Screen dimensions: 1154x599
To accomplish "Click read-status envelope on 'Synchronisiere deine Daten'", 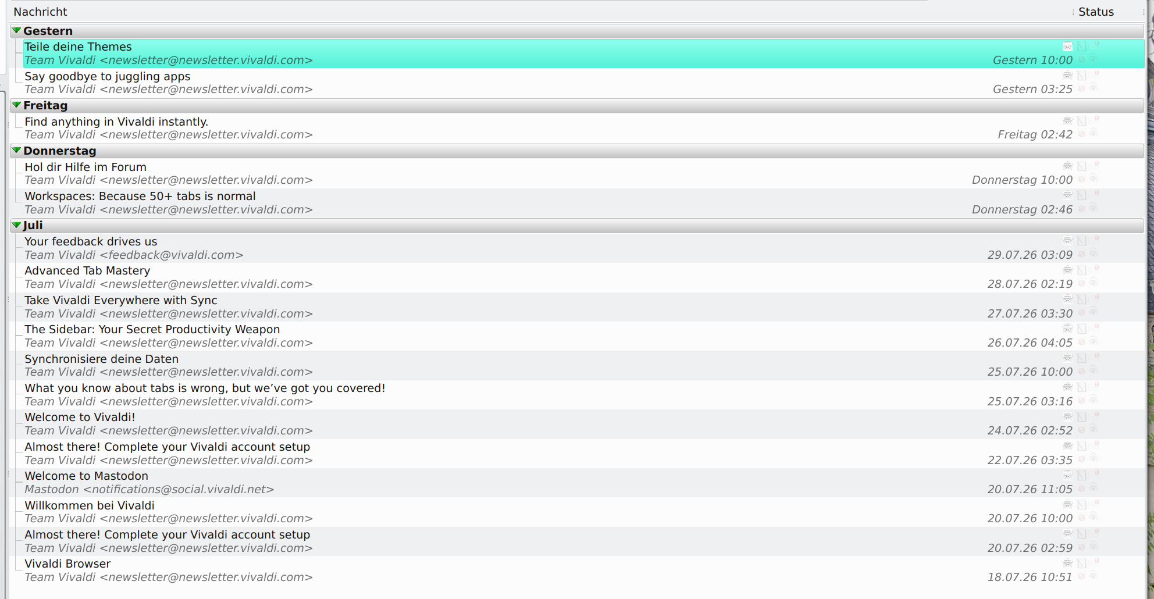I will 1067,358.
